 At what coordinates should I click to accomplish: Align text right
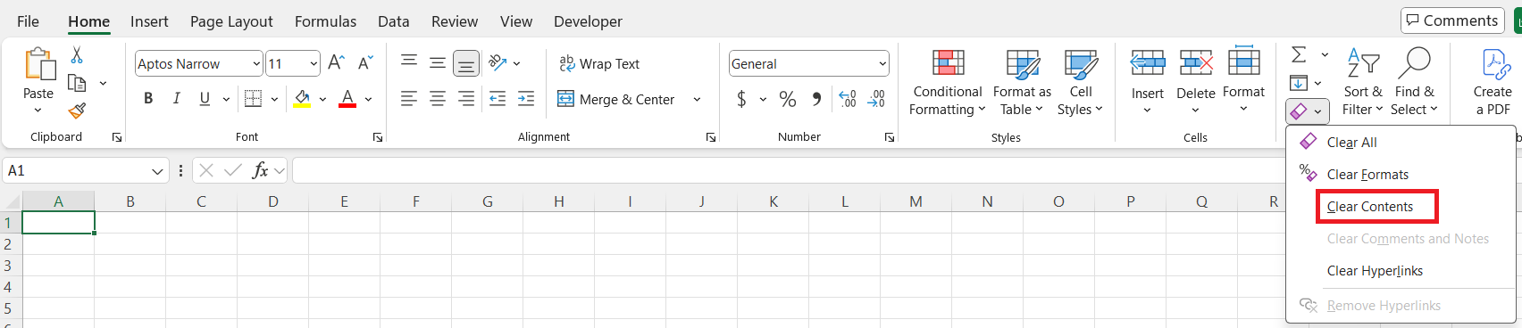466,99
